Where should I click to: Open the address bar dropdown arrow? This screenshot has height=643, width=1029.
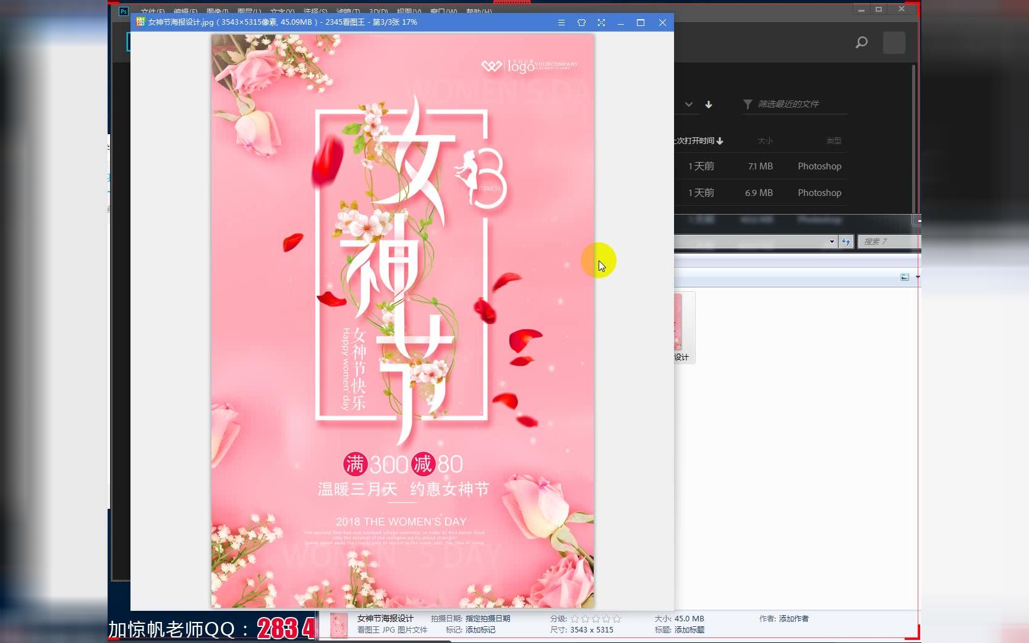pyautogui.click(x=833, y=242)
